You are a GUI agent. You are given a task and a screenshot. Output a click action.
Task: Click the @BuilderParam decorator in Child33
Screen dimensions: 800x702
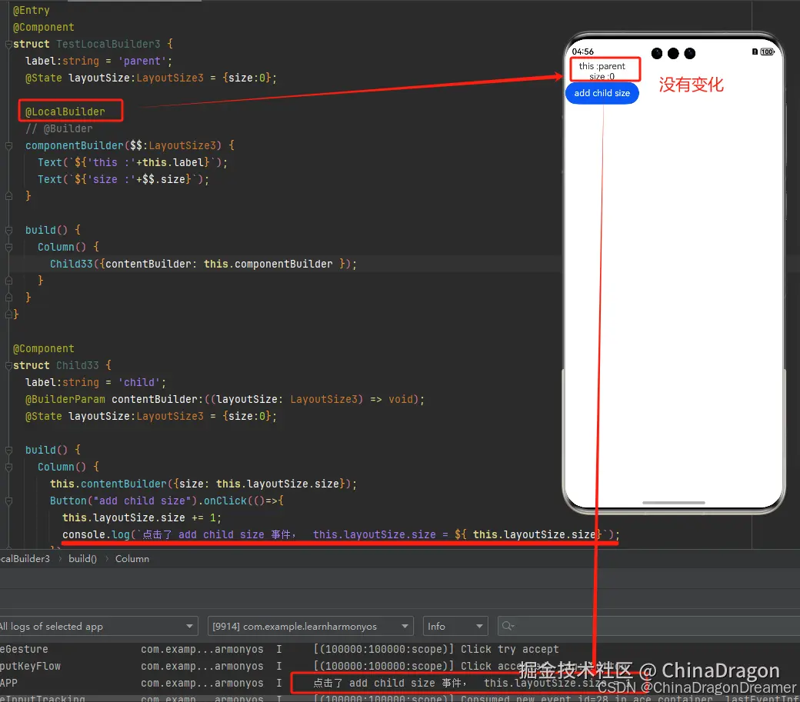tap(65, 399)
